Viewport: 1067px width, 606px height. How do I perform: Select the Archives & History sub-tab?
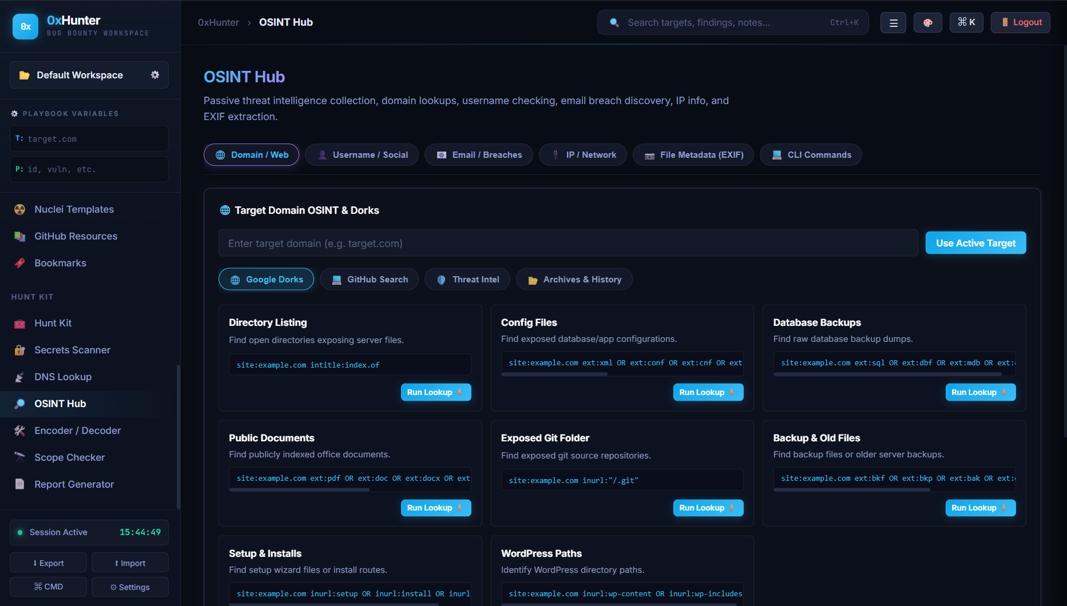574,280
